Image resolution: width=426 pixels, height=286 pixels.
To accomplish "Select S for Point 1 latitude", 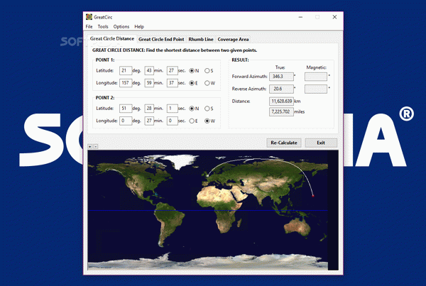I will (207, 70).
